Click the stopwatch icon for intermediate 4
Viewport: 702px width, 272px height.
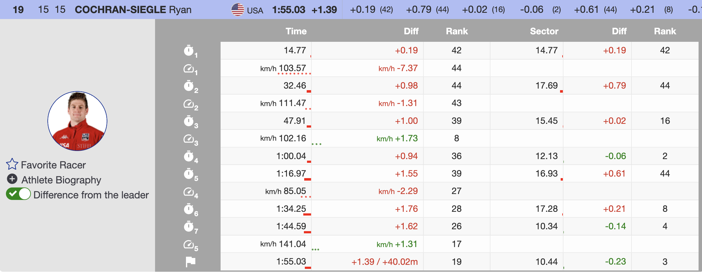[189, 156]
